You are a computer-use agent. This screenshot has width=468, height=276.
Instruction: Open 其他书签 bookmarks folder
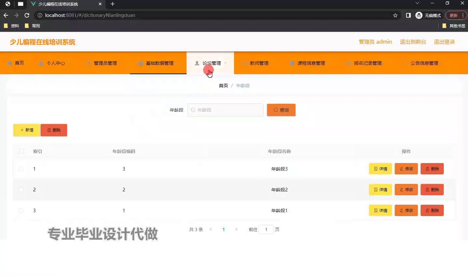click(x=454, y=26)
